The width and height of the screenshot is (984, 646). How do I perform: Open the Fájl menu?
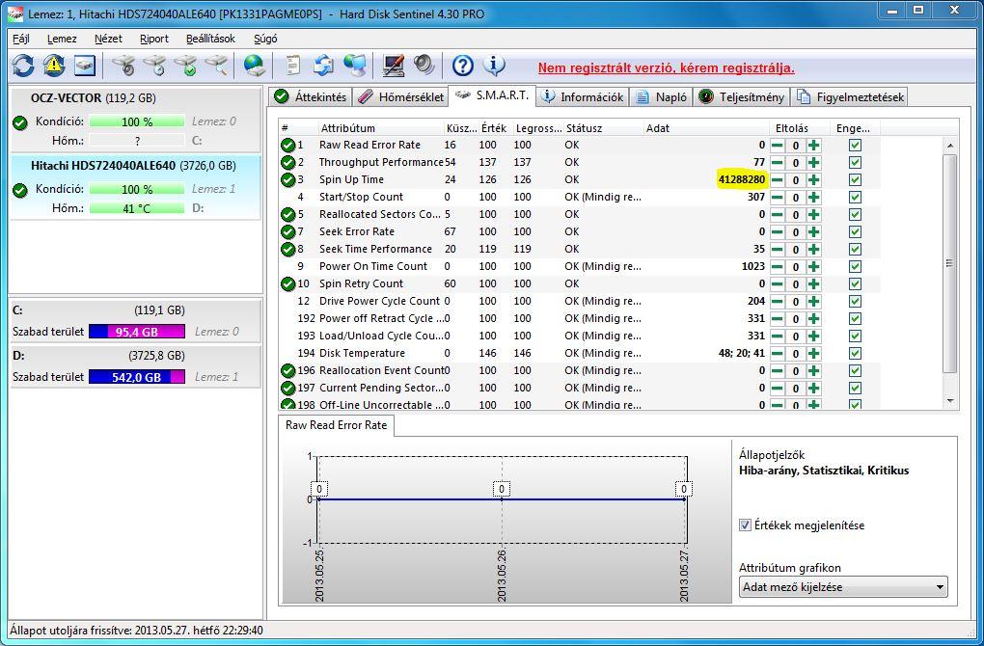(20, 39)
